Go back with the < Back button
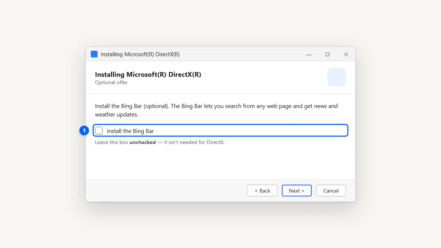The width and height of the screenshot is (441, 248). 262,191
